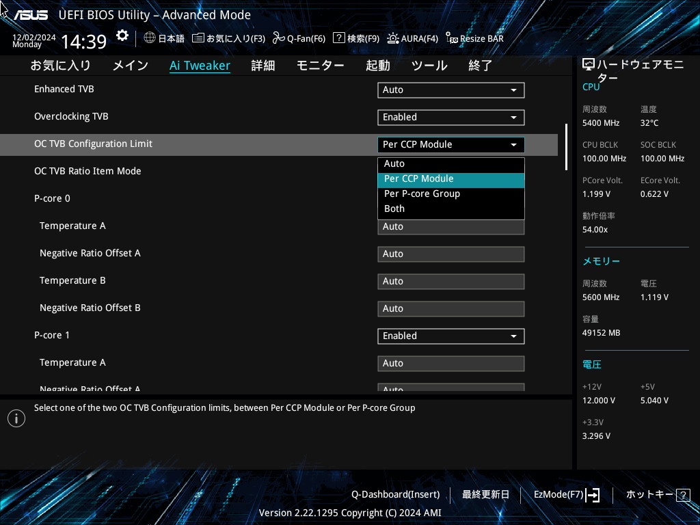Click the globe language icon
This screenshot has width=700, height=525.
pyautogui.click(x=150, y=38)
